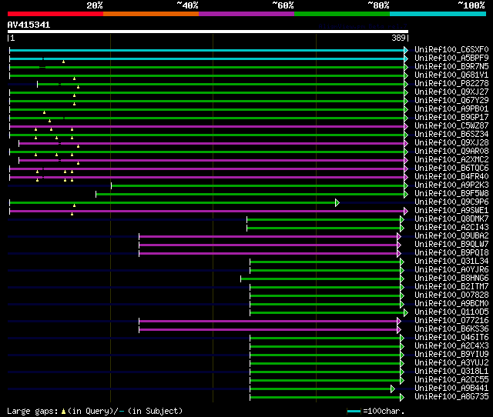Screen dimensions: 493x417
Task: Open the UniRef100_B6SZ34 label
Action: pyautogui.click(x=451, y=135)
